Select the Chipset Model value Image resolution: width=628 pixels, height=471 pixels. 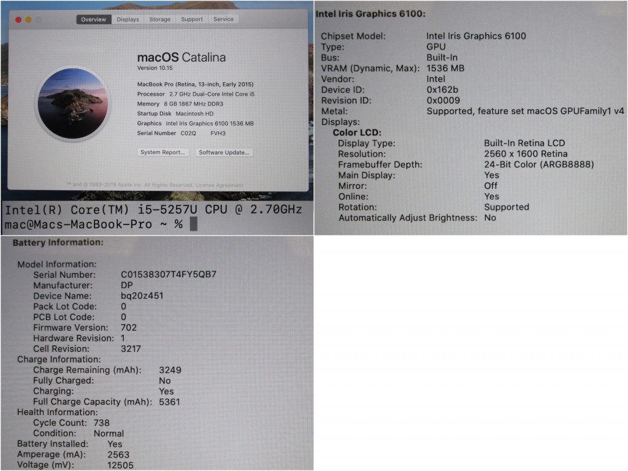point(476,36)
